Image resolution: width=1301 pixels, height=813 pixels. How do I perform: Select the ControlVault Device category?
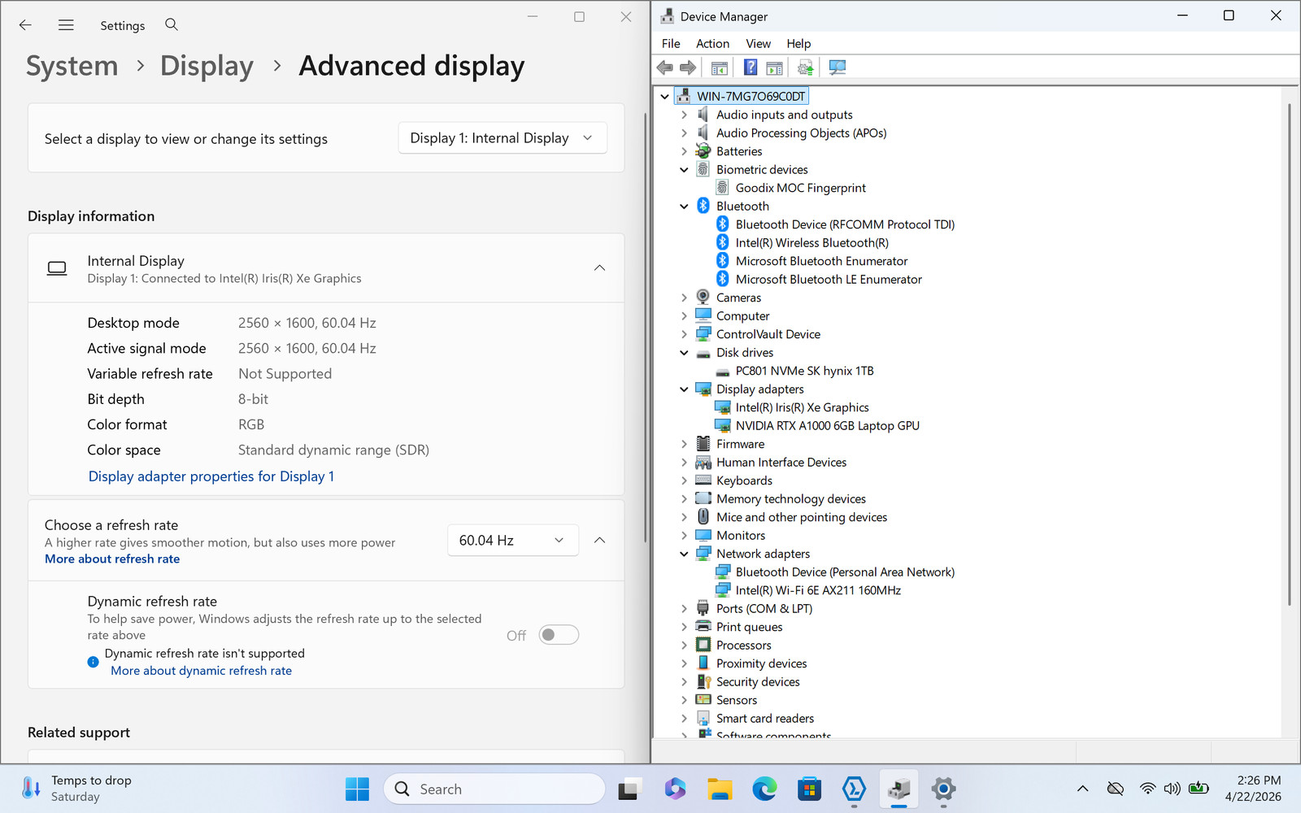[x=768, y=334]
